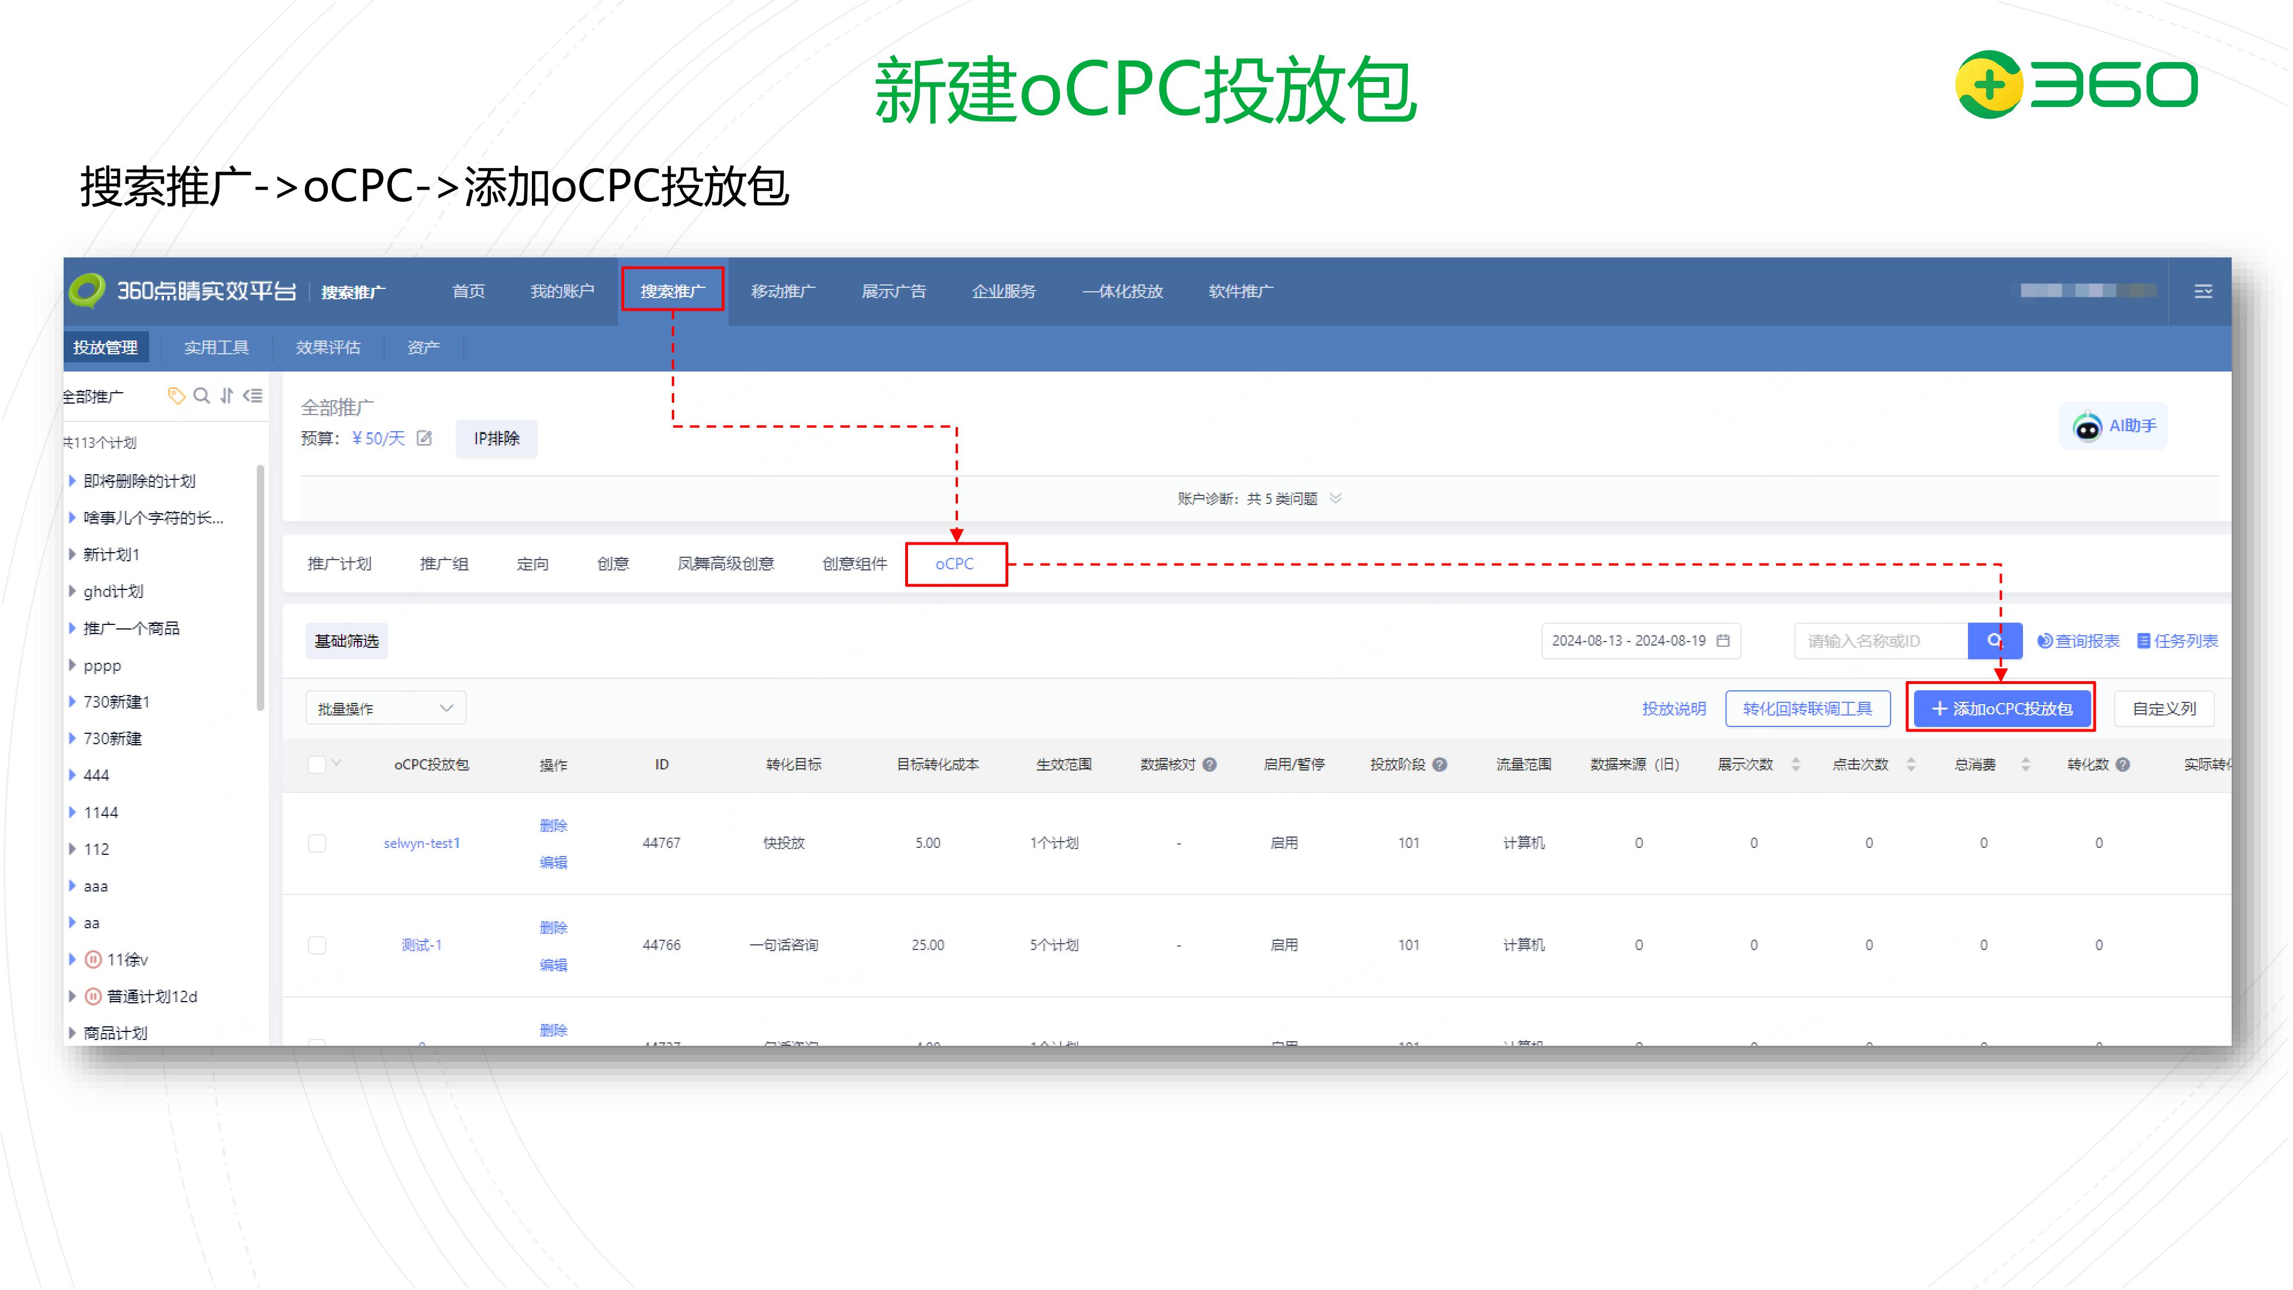Open 企业服务 navigation item
Image resolution: width=2293 pixels, height=1290 pixels.
[1004, 291]
